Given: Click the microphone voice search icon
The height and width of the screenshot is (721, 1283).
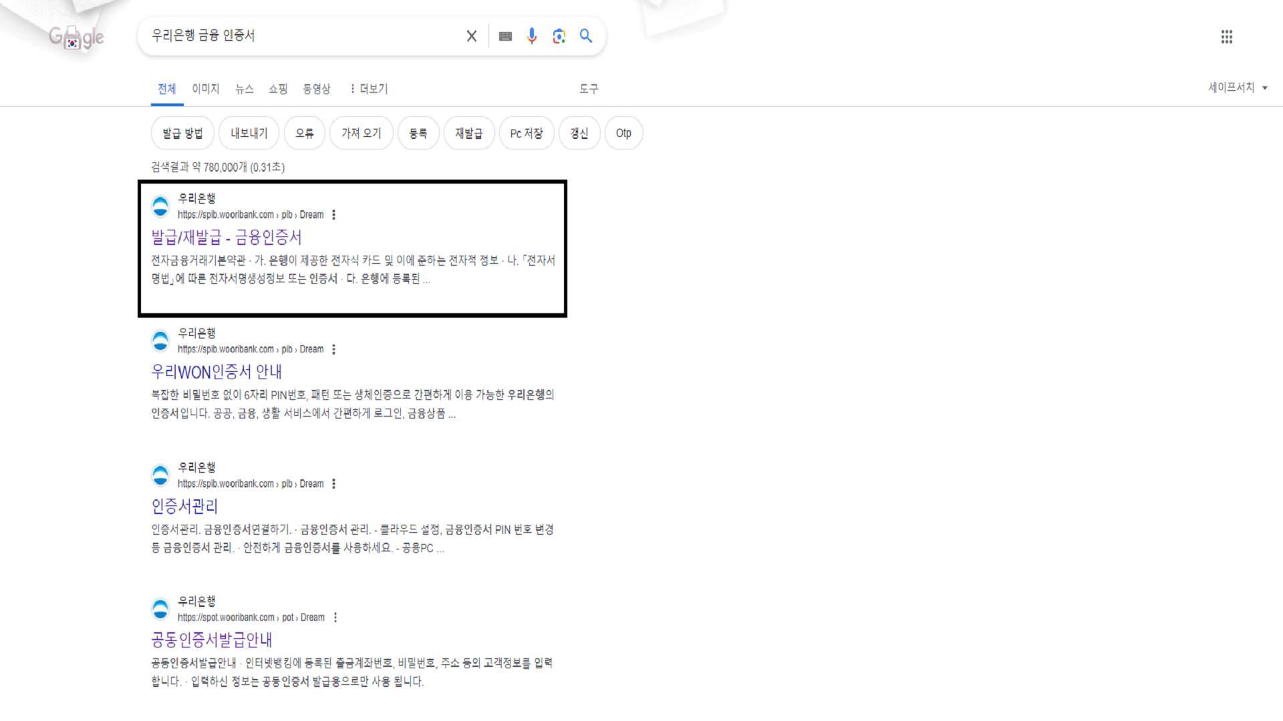Looking at the screenshot, I should (531, 36).
